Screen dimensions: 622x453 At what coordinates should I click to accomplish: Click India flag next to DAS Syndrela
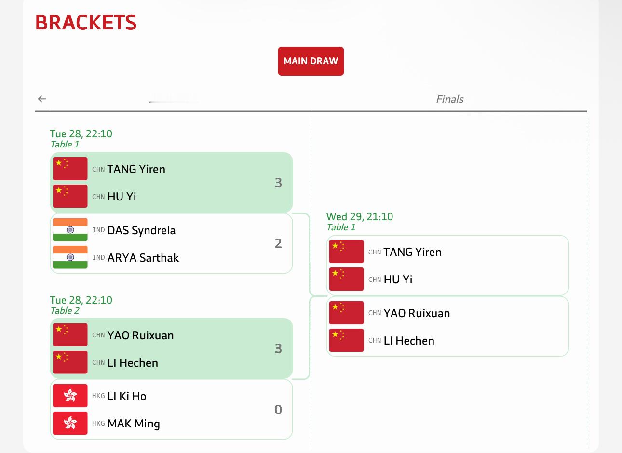[70, 230]
